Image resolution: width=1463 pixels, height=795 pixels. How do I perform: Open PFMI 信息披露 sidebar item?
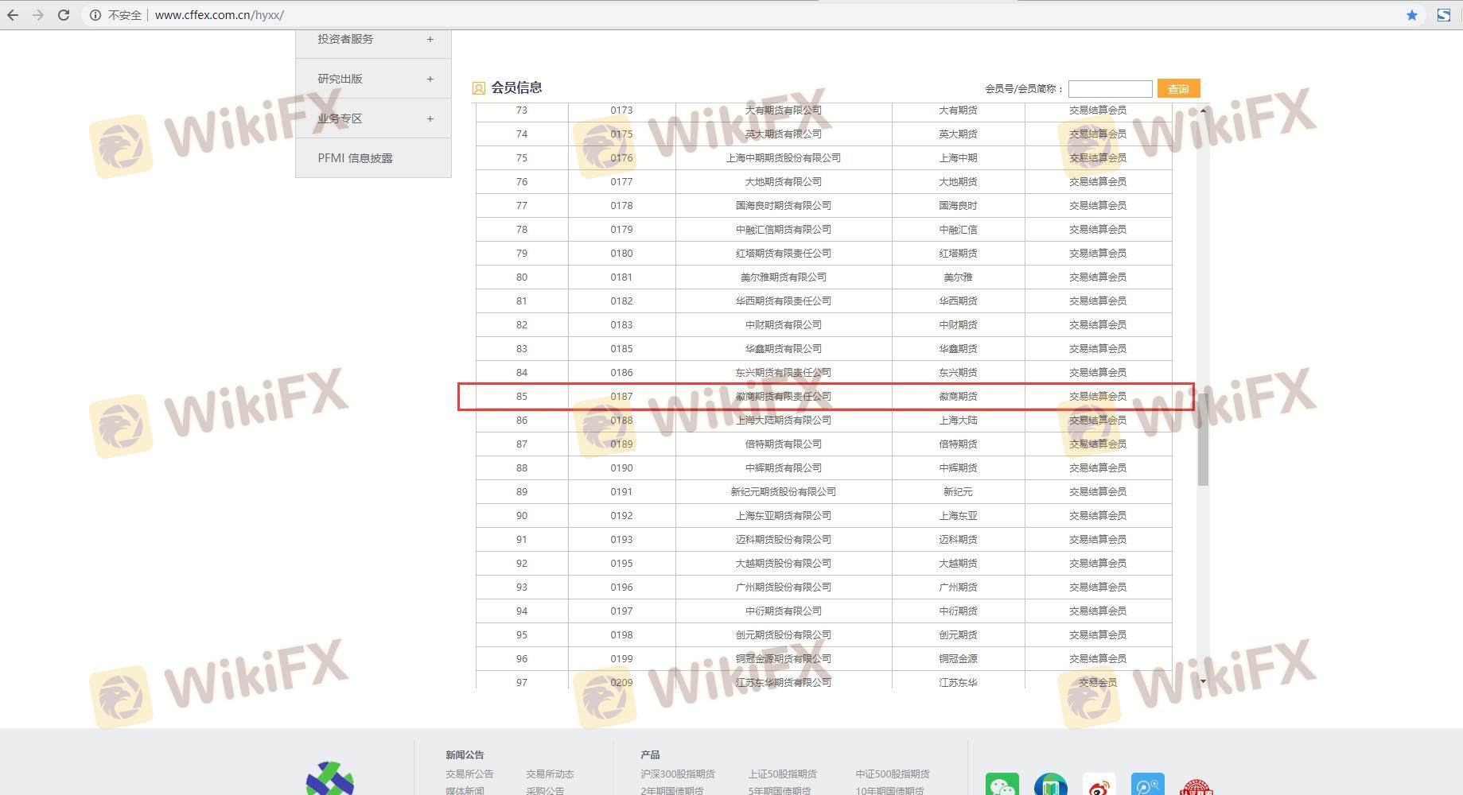pyautogui.click(x=355, y=158)
